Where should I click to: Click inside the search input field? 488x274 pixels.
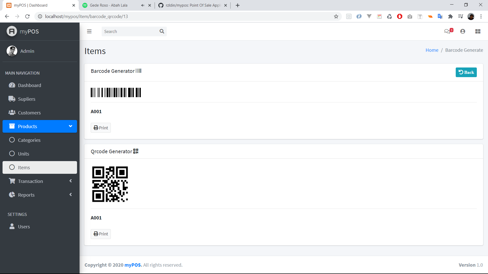point(130,31)
